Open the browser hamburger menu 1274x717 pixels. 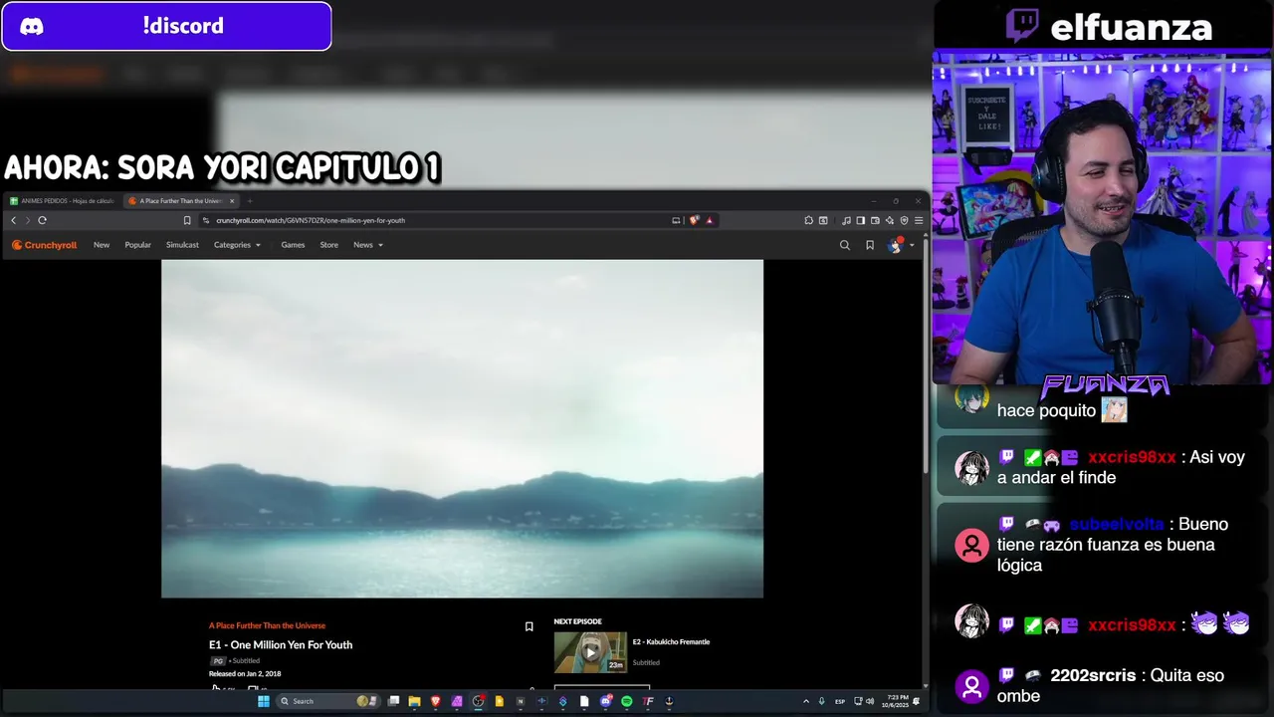919,220
